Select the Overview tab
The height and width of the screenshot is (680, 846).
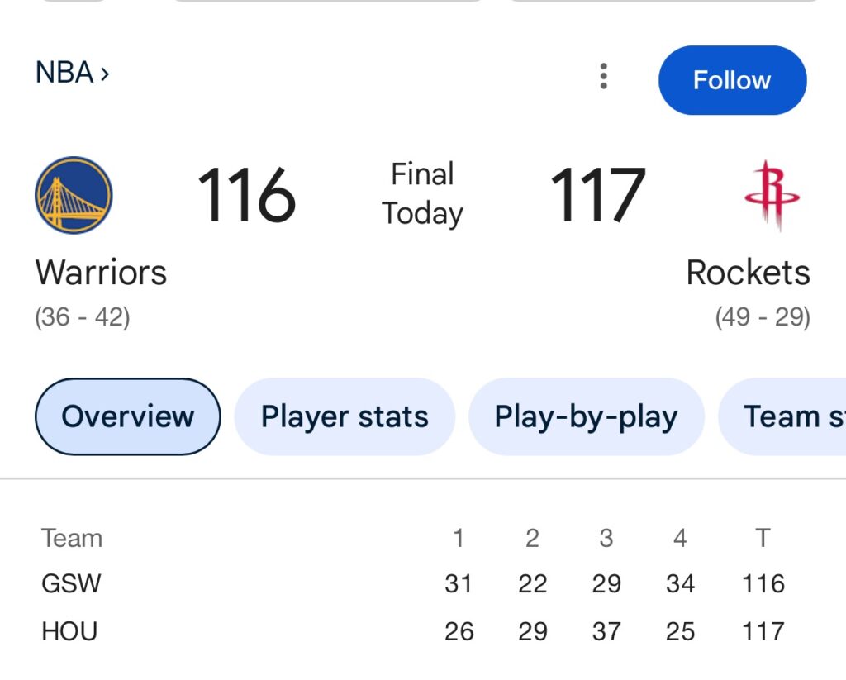127,416
